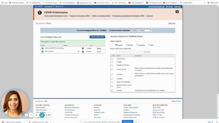Close the downloads bar

click(x=217, y=122)
